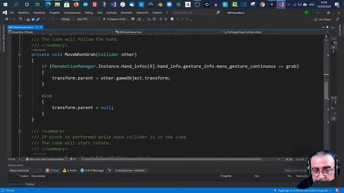344x193 pixels.
Task: Click the Visual Studio logo icon
Action: [5, 13]
